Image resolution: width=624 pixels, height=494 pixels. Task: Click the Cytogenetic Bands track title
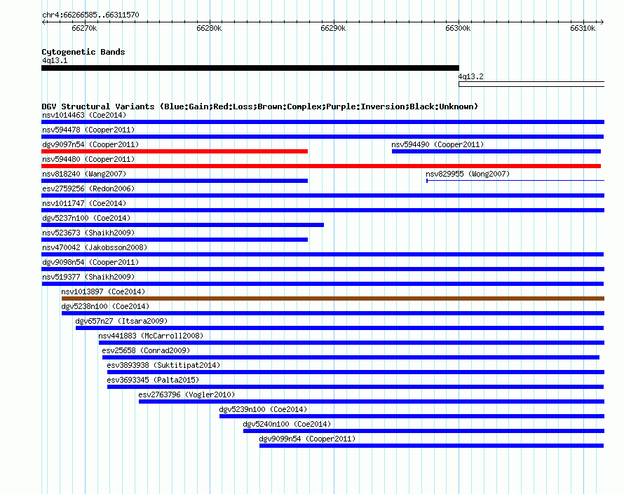pyautogui.click(x=83, y=52)
